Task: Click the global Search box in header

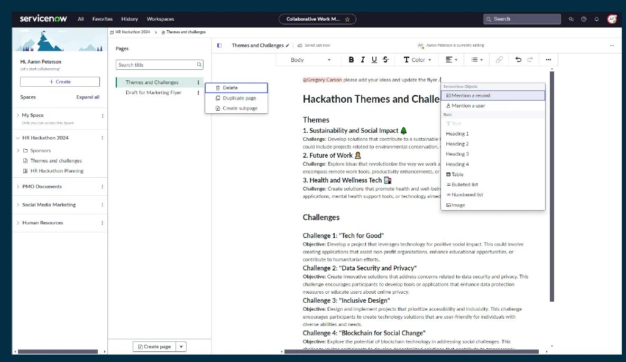Action: tap(522, 19)
